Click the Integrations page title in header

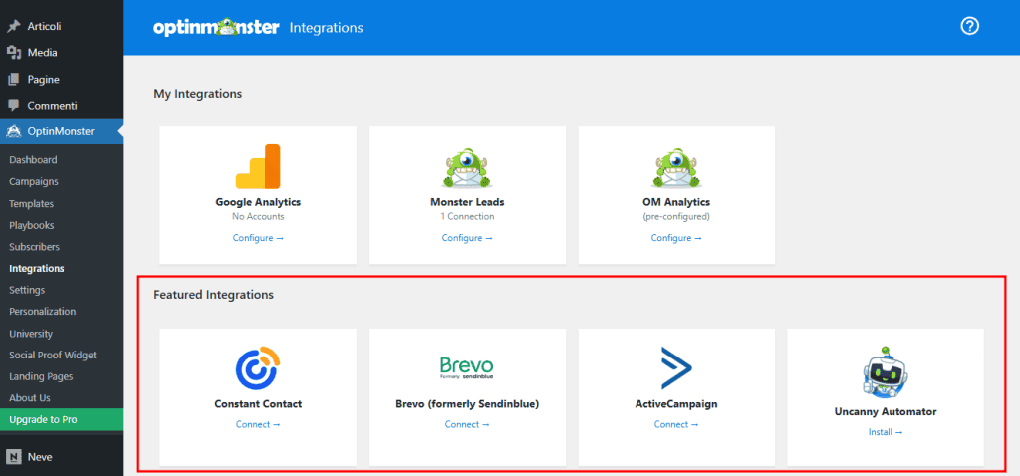pyautogui.click(x=326, y=28)
